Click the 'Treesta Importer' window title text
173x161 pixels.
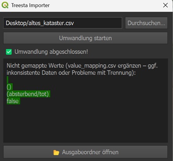[x=30, y=5]
